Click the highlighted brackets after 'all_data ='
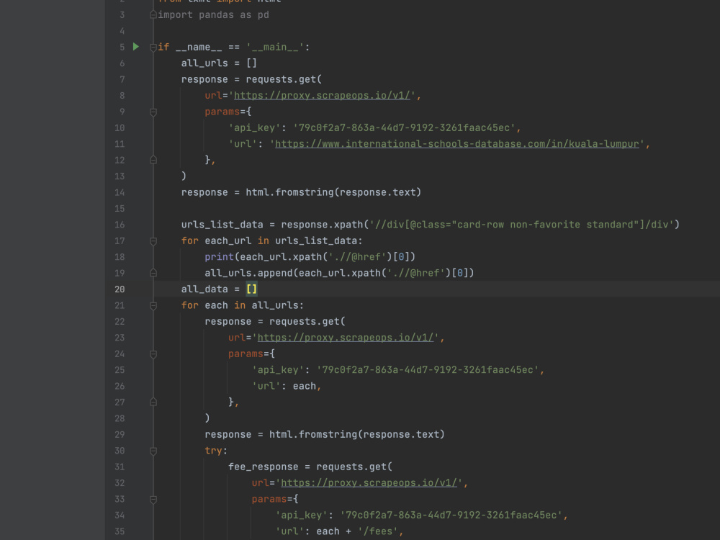 (251, 289)
